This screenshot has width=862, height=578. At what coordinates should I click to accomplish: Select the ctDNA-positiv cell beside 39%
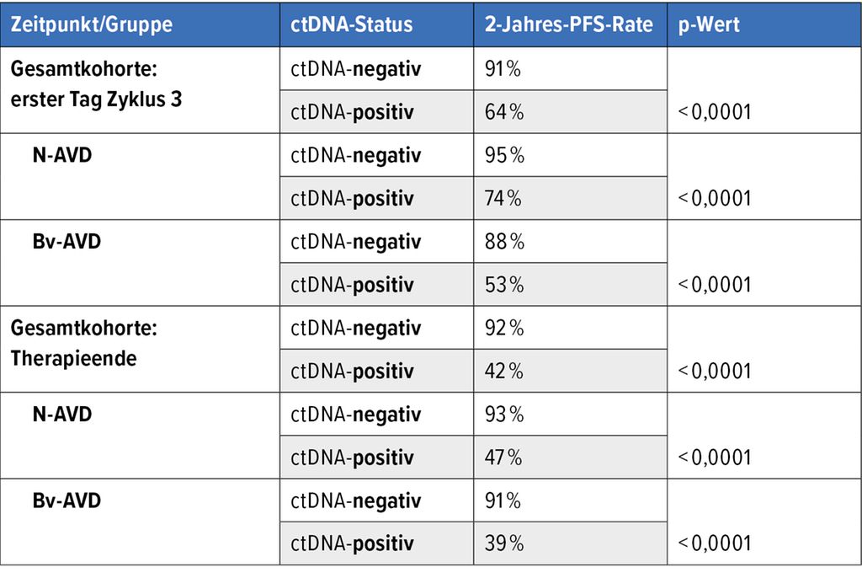coord(352,543)
